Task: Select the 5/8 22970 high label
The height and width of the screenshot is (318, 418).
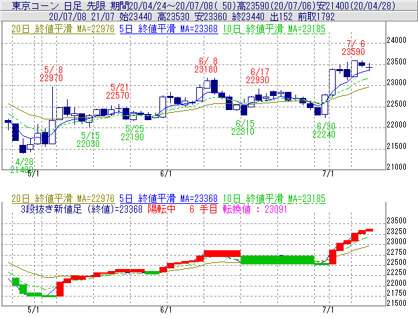Action: tap(51, 74)
